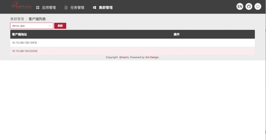Image resolution: width=266 pixels, height=140 pixels.
Task: Click the 应用管理 grid icon
Action: [x=38, y=7]
